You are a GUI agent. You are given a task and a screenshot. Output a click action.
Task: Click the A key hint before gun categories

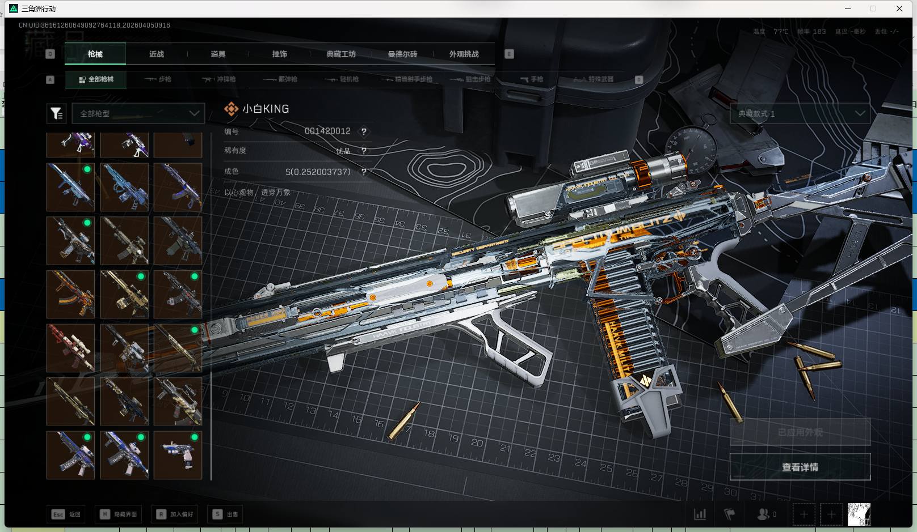(x=51, y=79)
